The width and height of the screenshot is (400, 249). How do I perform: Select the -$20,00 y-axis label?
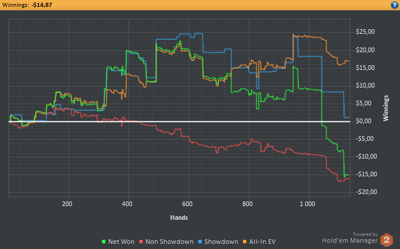[366, 192]
